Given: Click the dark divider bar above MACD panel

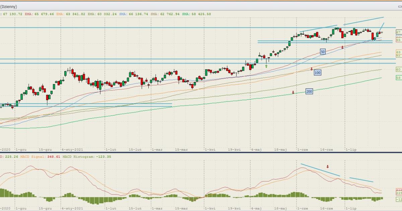Looking at the screenshot, I should coord(201,153).
